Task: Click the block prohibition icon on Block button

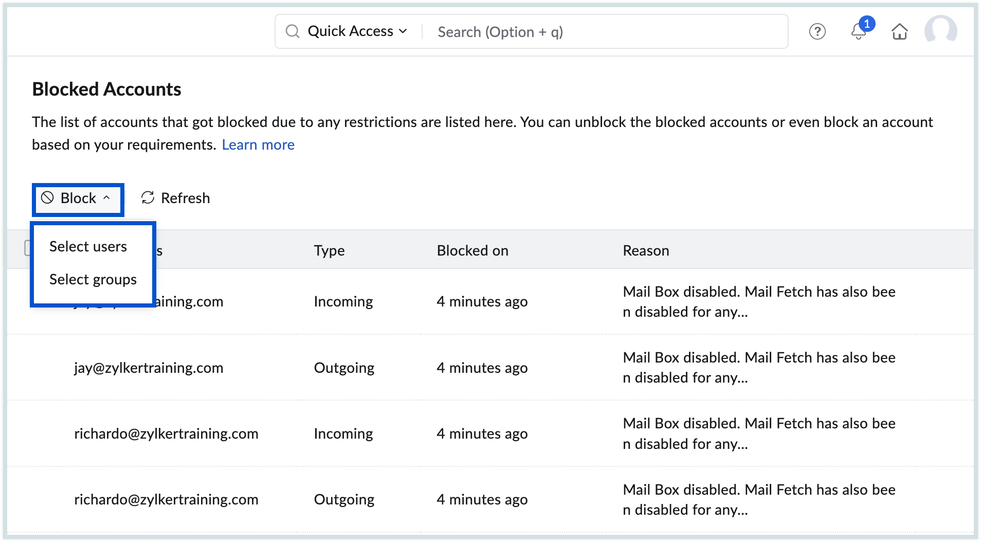Action: coord(47,198)
